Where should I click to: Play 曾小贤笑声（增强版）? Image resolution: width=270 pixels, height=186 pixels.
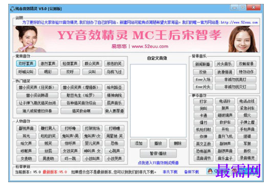[81, 87]
